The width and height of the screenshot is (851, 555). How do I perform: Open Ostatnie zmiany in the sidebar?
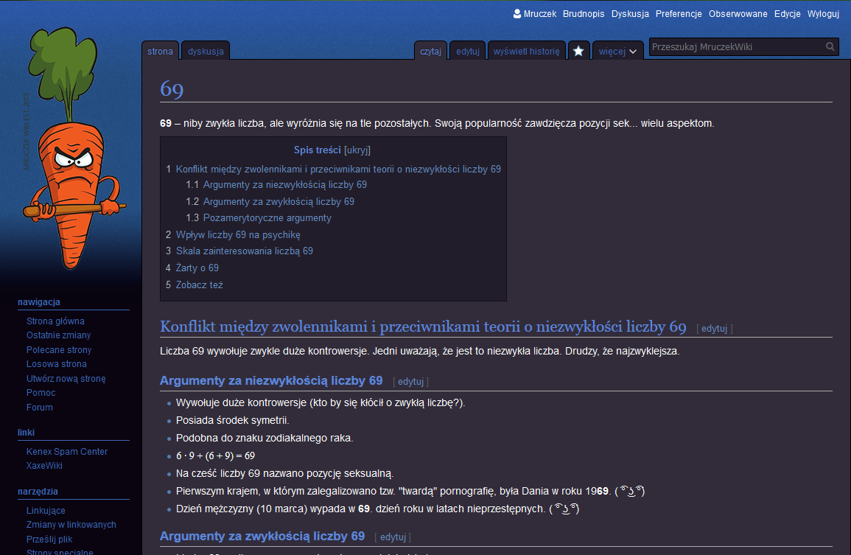(x=58, y=335)
